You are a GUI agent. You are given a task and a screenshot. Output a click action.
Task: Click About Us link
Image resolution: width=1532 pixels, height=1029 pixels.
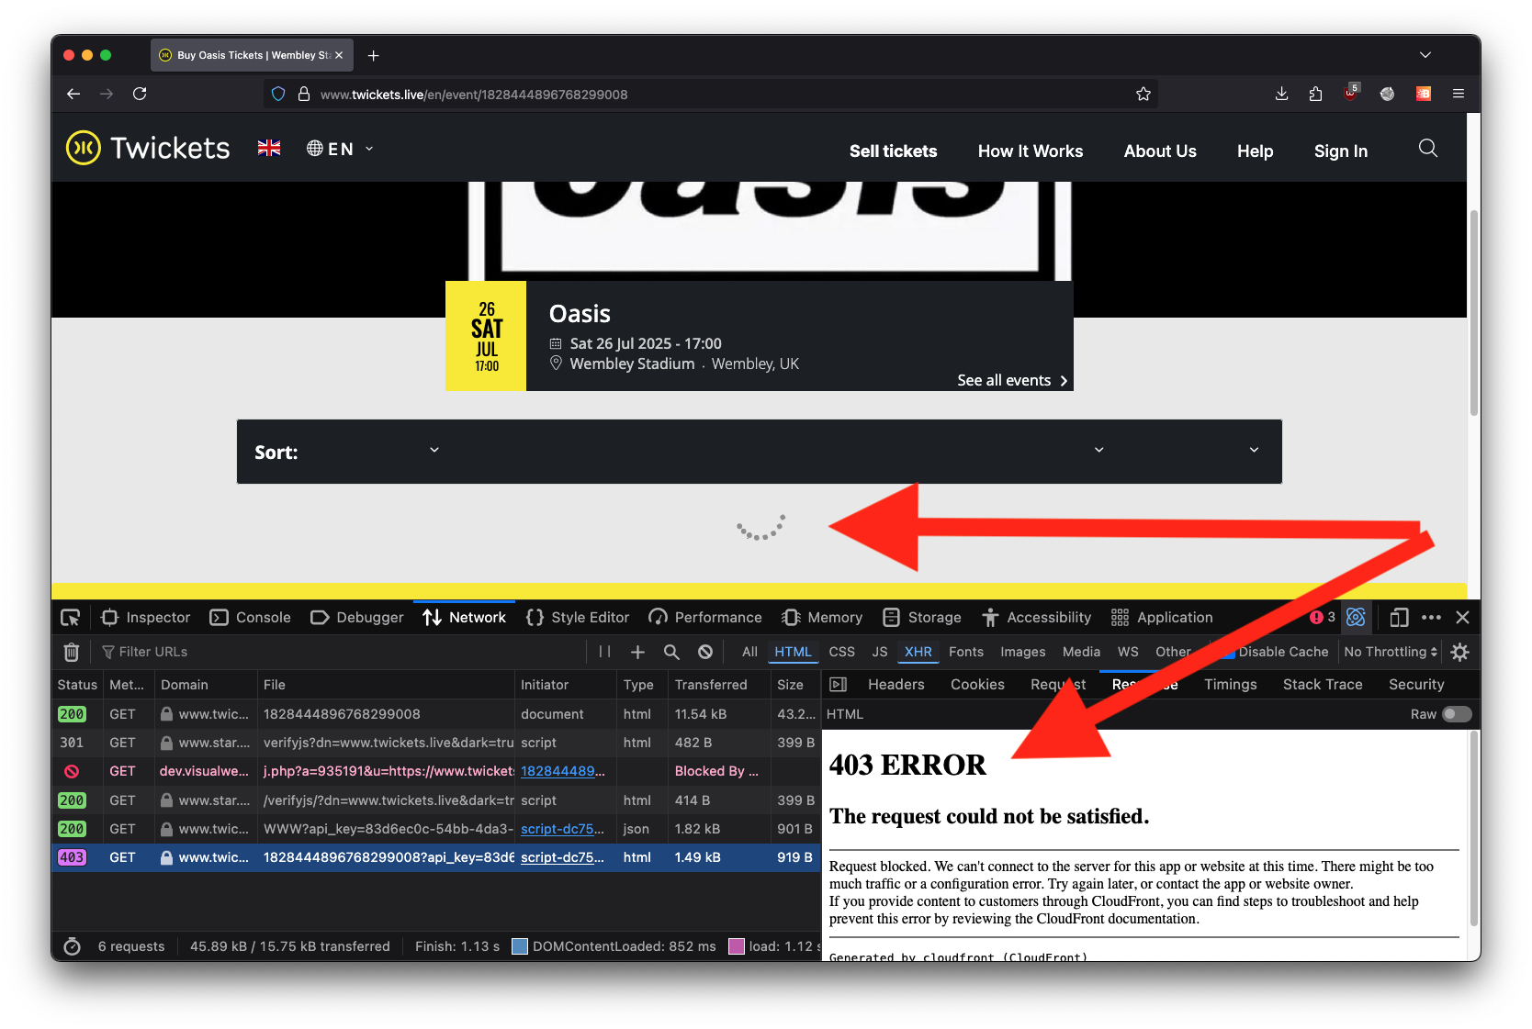1159,151
